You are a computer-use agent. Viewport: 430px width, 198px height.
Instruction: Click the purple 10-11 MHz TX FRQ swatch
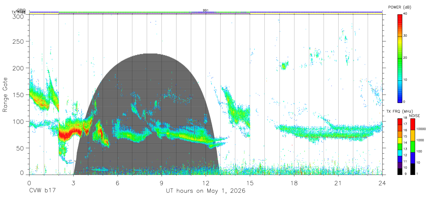click(x=400, y=165)
